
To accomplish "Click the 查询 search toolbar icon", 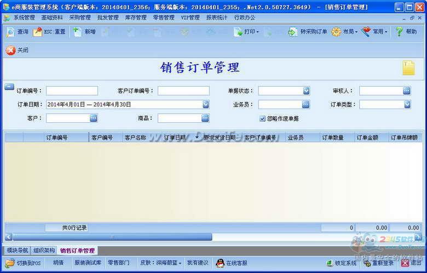I will pyautogui.click(x=10, y=32).
